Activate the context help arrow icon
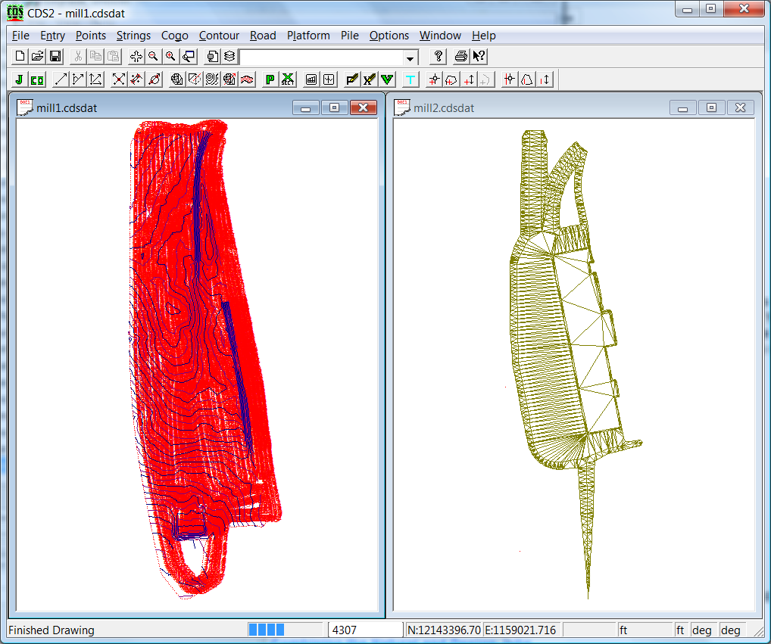This screenshot has width=771, height=644. pyautogui.click(x=479, y=57)
